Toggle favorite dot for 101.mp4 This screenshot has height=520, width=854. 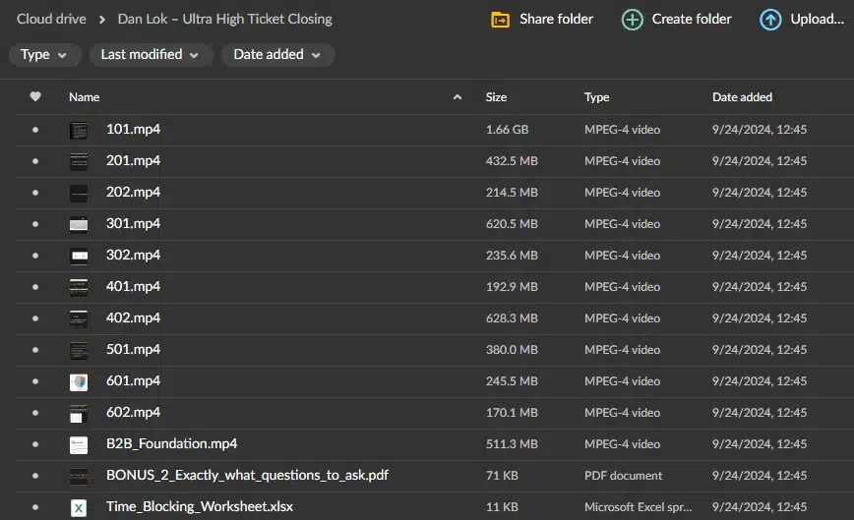click(35, 130)
